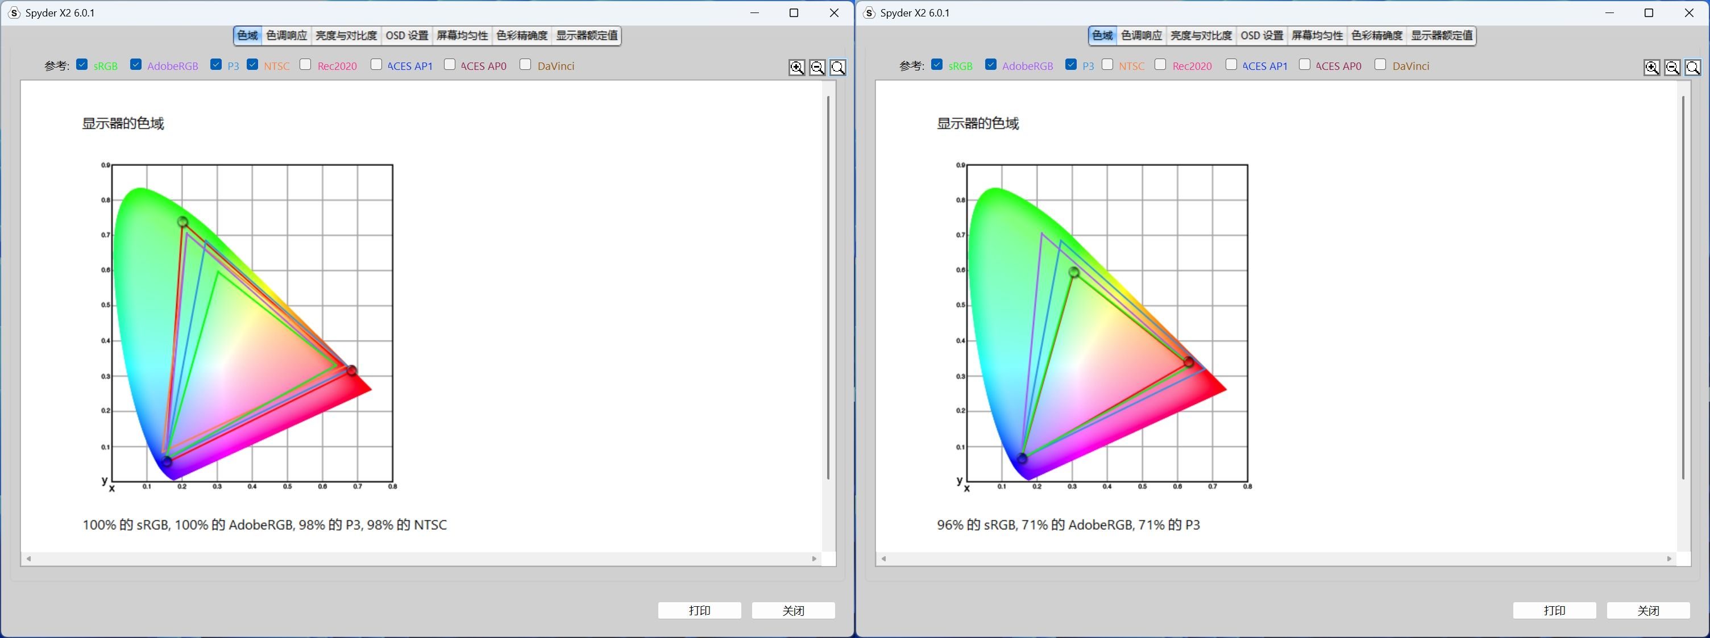The width and height of the screenshot is (1710, 638).
Task: Enable Rec2020 reference in right window
Action: pyautogui.click(x=1160, y=64)
